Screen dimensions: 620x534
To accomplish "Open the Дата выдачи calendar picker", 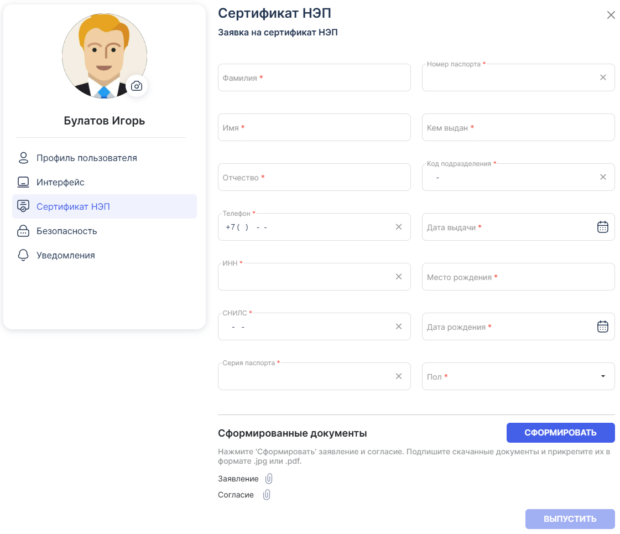I will click(603, 227).
